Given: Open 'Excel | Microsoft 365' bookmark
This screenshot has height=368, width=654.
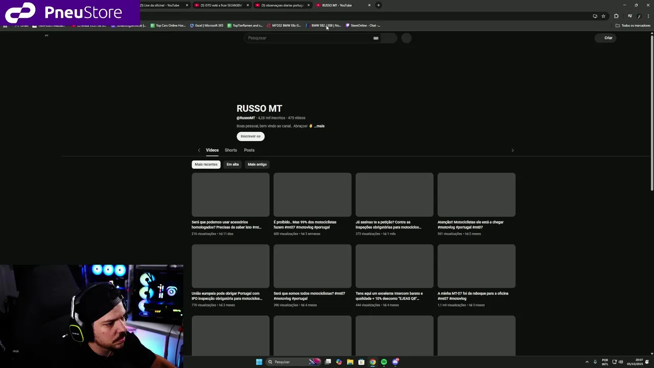Looking at the screenshot, I should [x=206, y=26].
